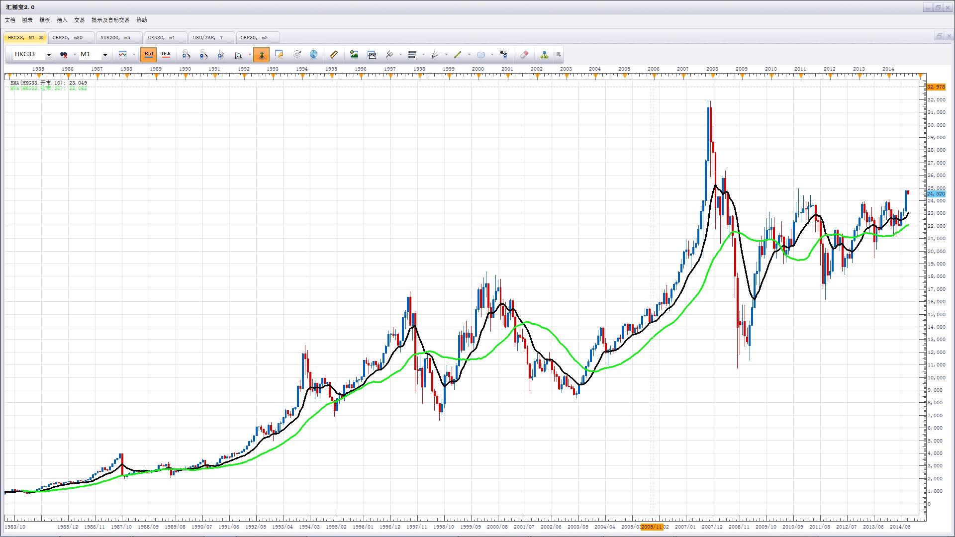
Task: Toggle the highlighted vertical auto-scale button
Action: 261,54
